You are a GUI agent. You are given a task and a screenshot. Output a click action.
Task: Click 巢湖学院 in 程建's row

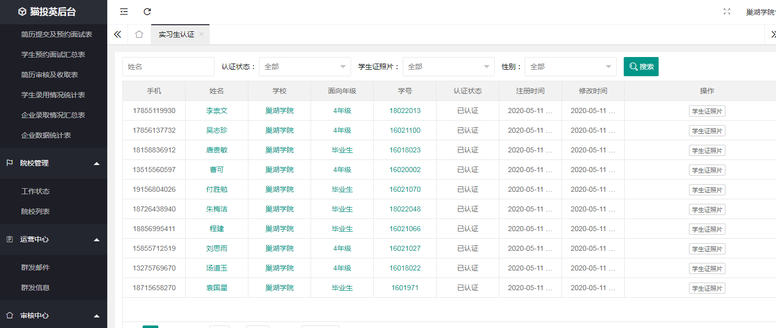279,229
